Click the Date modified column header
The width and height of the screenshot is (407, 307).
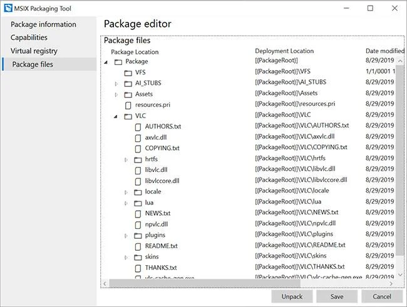coord(385,51)
